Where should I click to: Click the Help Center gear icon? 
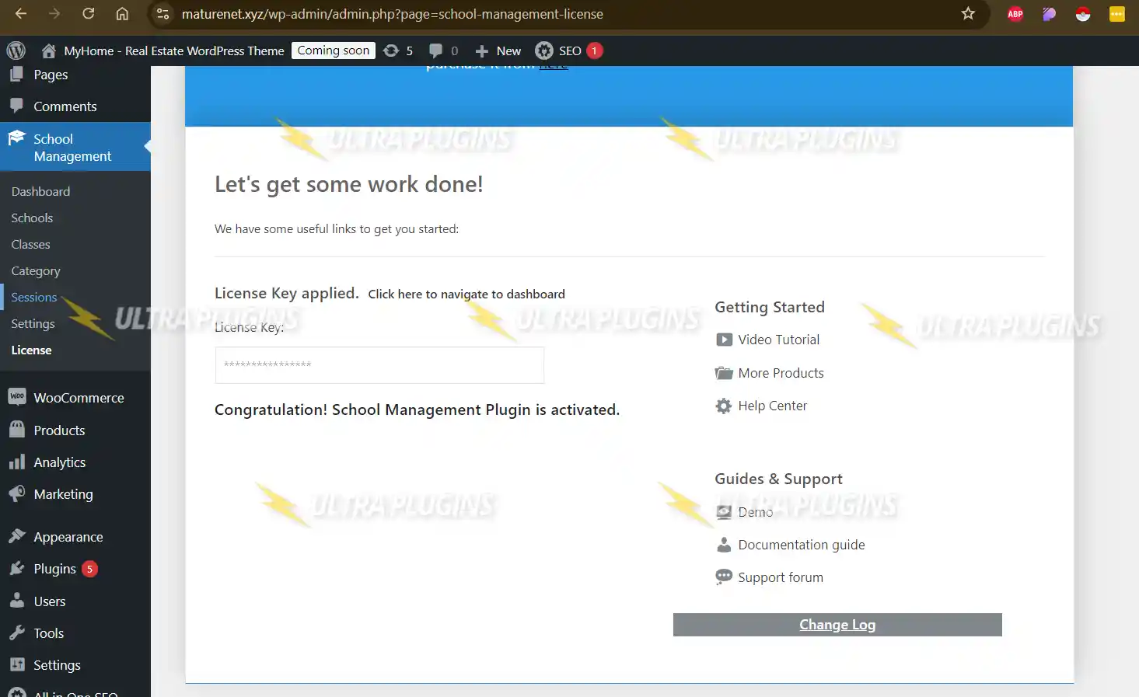click(x=723, y=405)
